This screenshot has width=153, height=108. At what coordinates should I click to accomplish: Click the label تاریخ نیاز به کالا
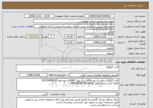(57, 75)
